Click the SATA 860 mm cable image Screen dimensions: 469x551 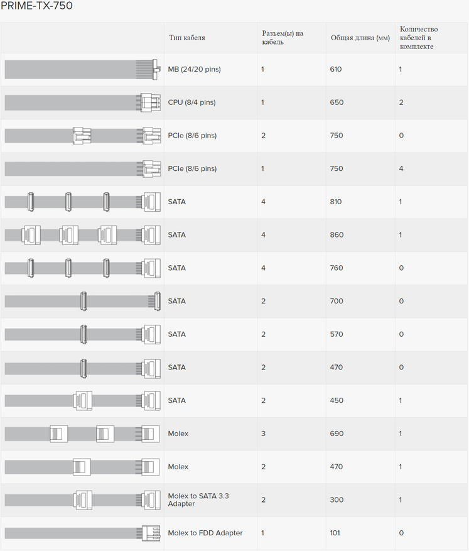click(82, 235)
